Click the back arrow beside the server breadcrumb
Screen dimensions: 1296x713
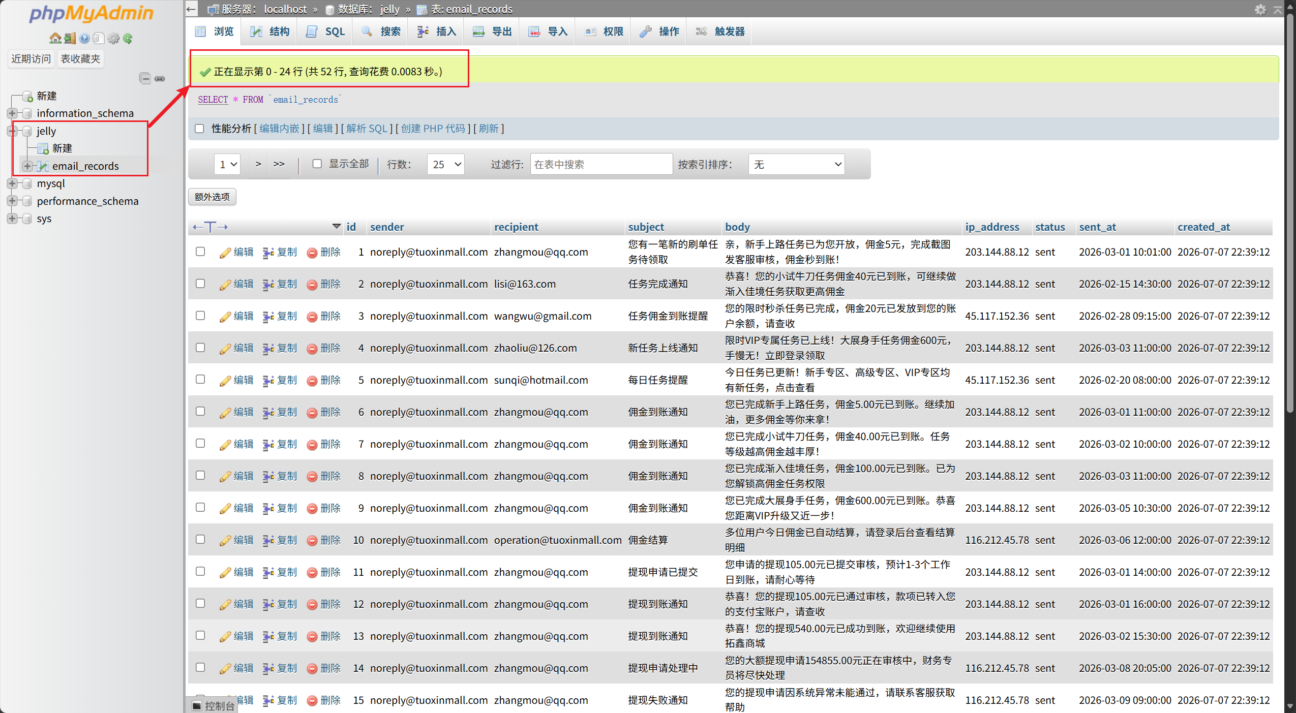point(191,9)
